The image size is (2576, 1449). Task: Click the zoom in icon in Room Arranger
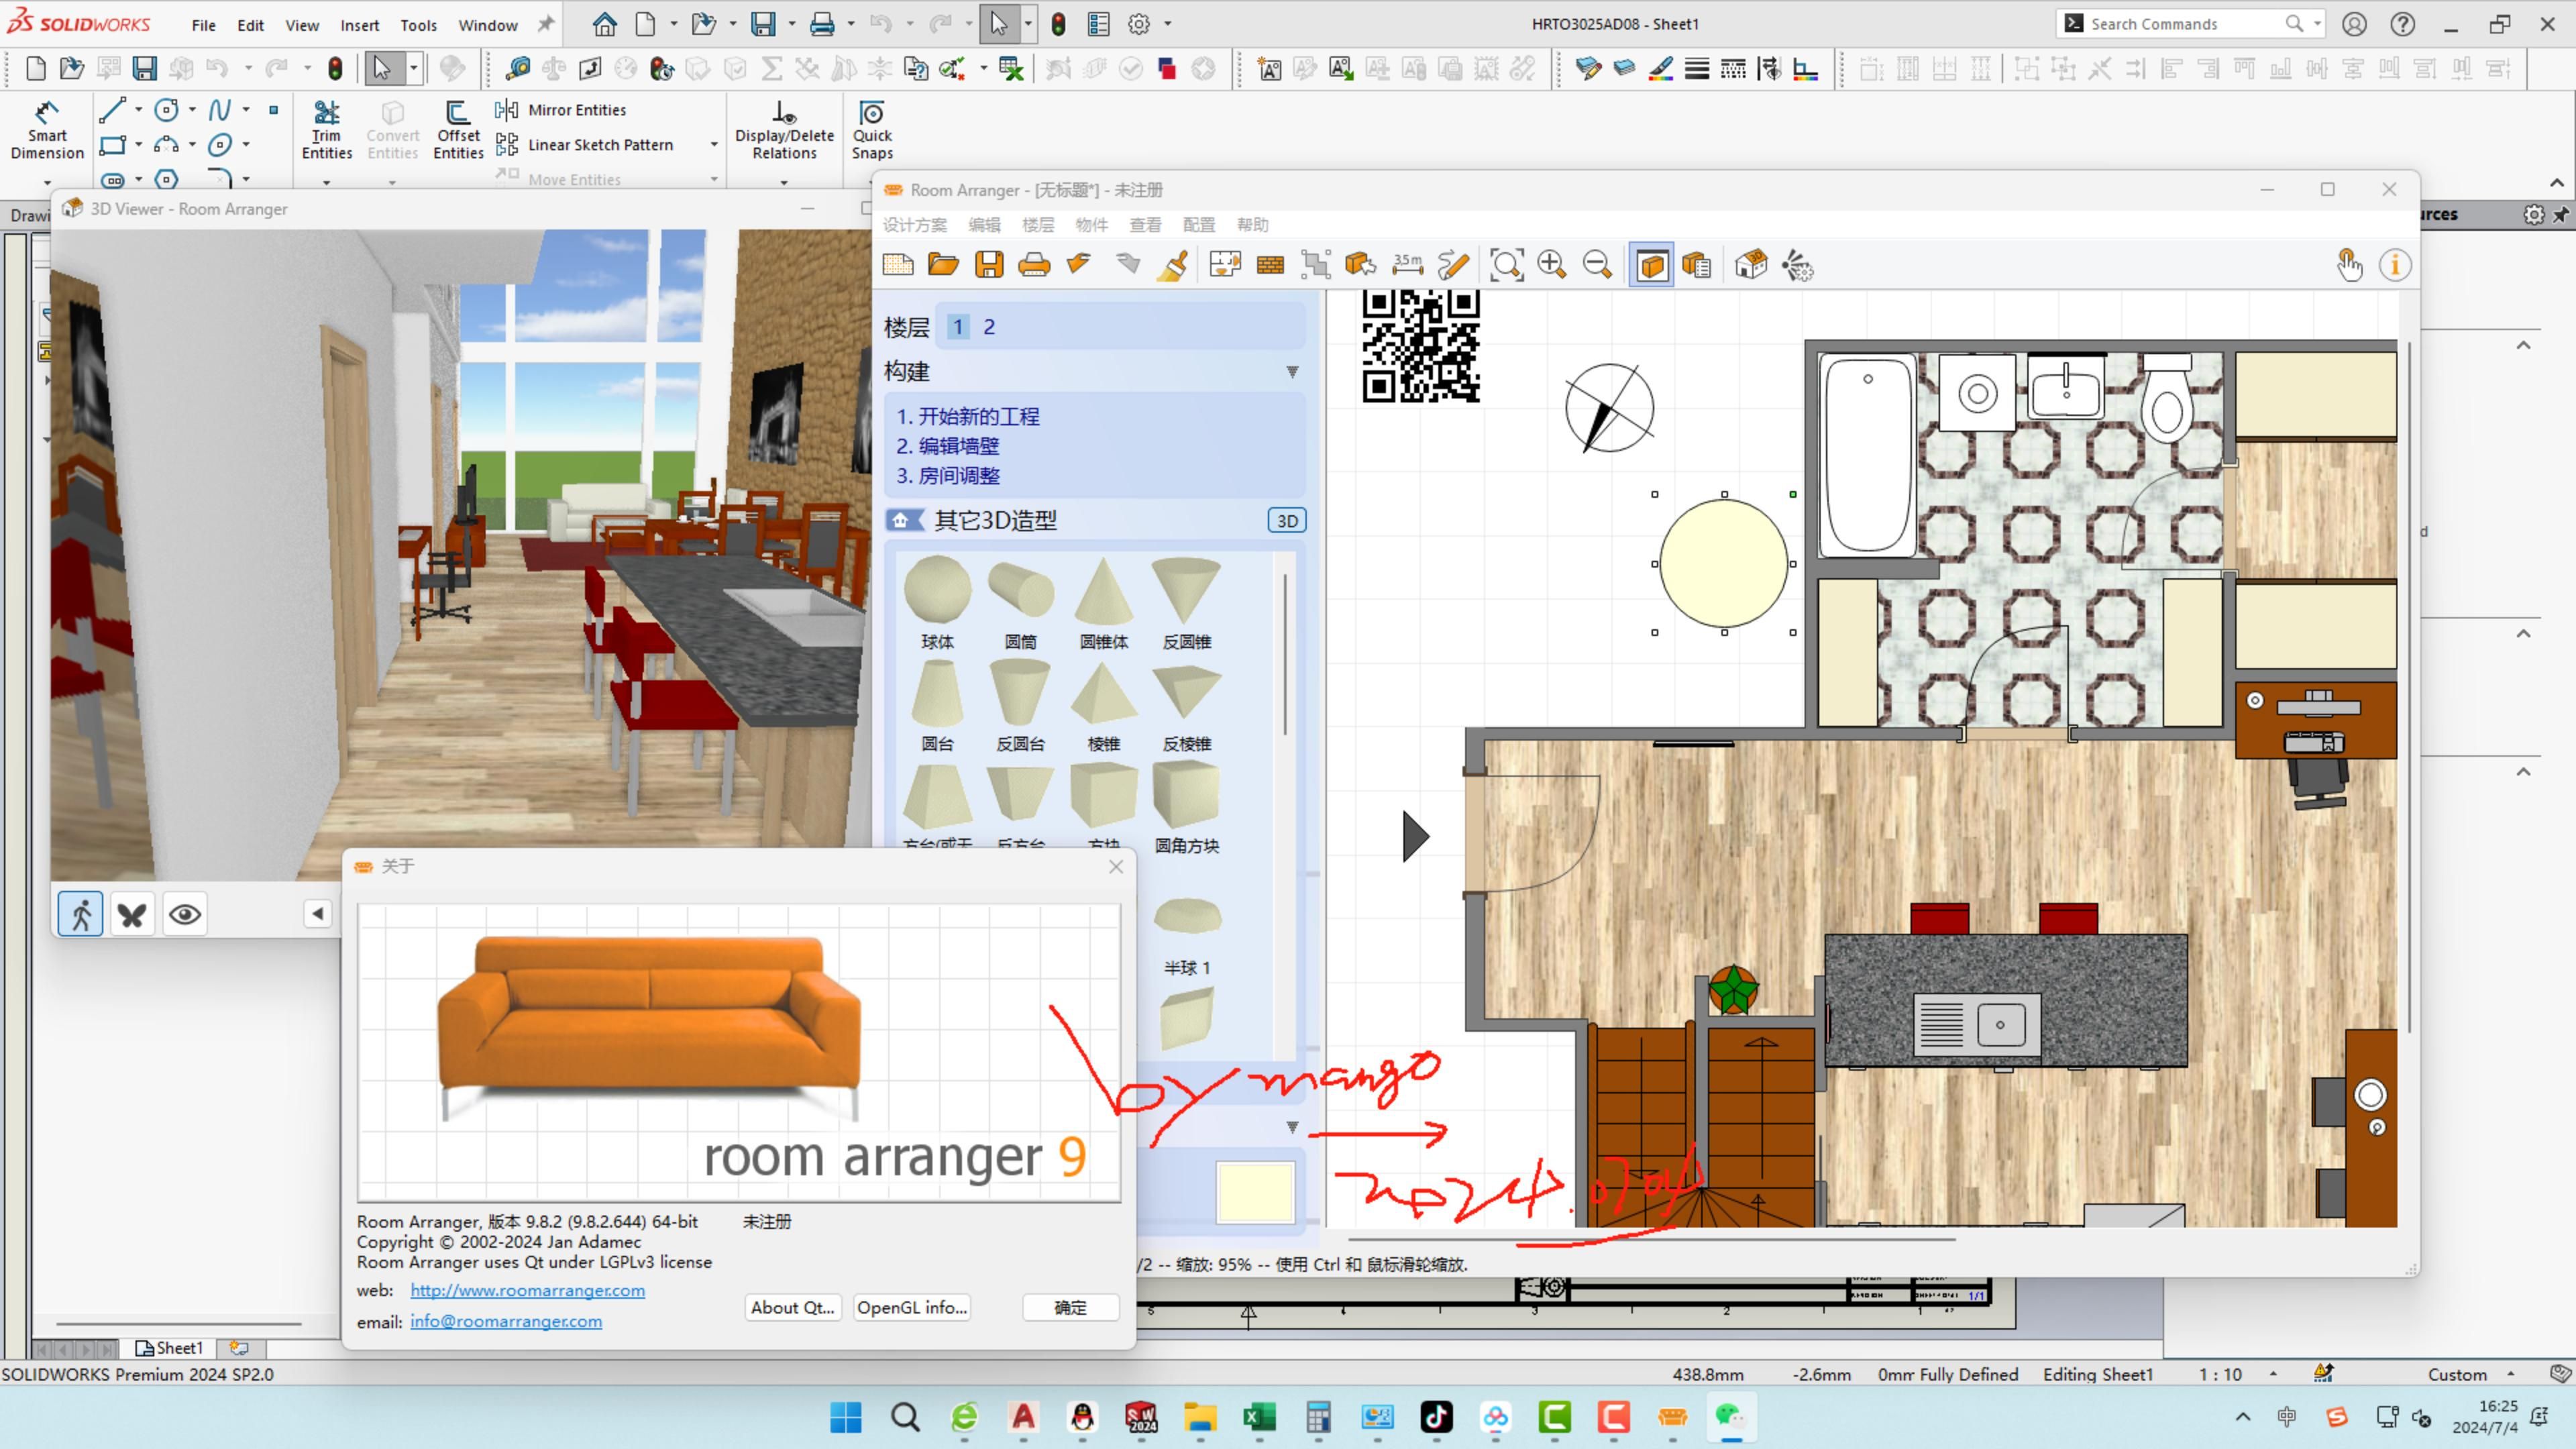tap(1553, 264)
